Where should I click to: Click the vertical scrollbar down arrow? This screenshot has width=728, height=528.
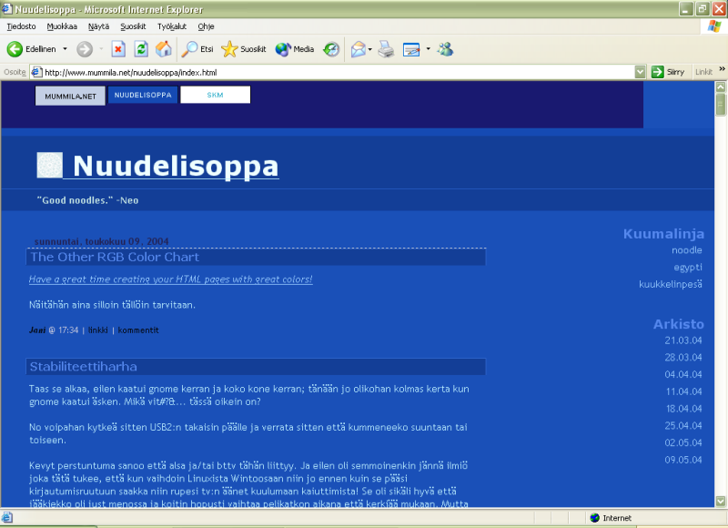point(721,502)
